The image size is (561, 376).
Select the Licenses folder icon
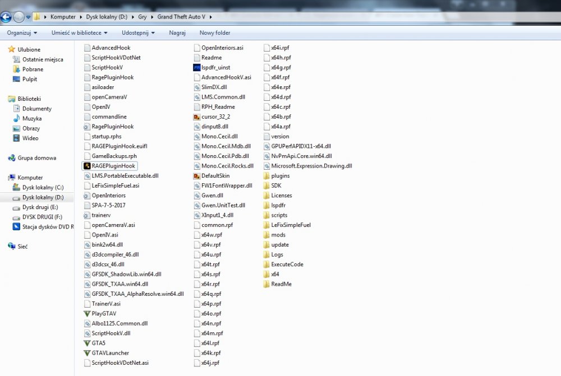(x=266, y=196)
